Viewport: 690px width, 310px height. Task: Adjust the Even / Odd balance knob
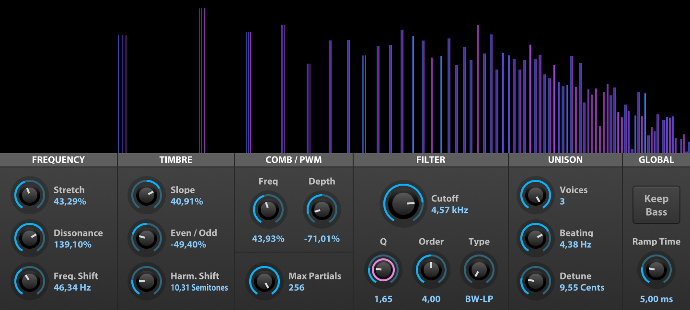[x=146, y=238]
